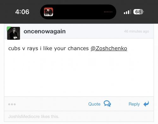Tap the green corner badge on avatar

(9, 28)
